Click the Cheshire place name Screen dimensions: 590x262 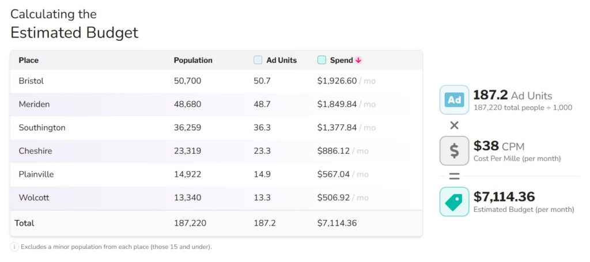pos(35,151)
